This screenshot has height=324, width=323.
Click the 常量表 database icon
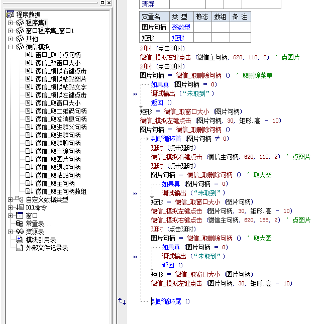tap(20, 224)
